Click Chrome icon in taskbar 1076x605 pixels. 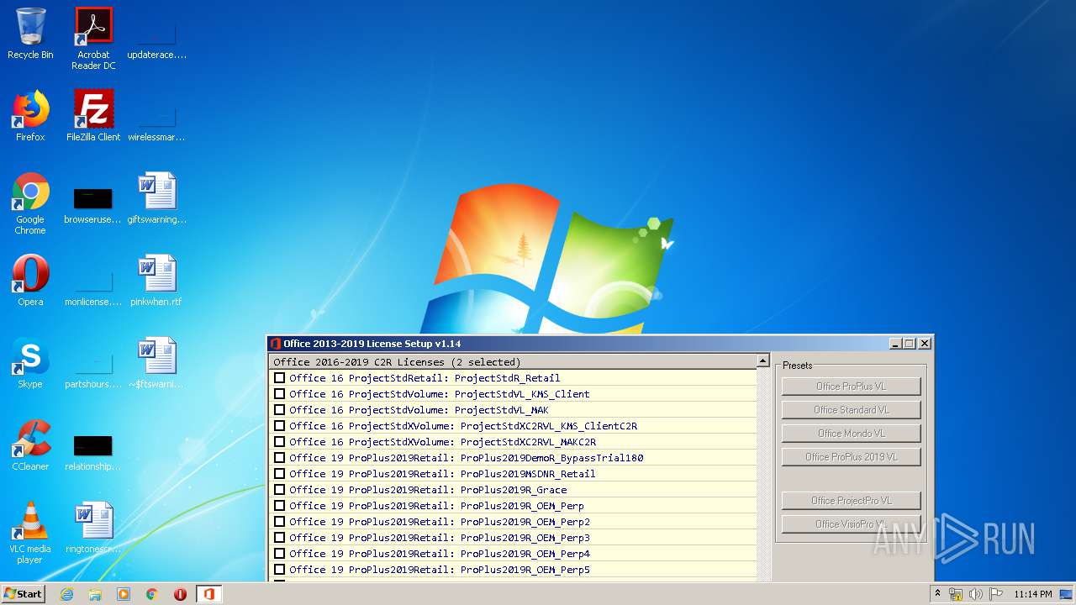click(152, 594)
